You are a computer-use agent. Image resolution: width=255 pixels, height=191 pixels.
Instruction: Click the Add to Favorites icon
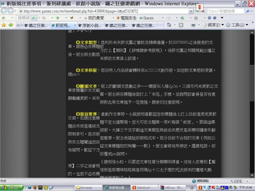pos(11,25)
